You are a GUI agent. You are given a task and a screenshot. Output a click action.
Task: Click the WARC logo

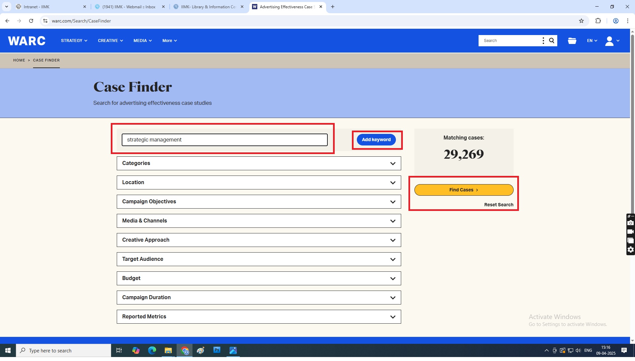point(27,41)
